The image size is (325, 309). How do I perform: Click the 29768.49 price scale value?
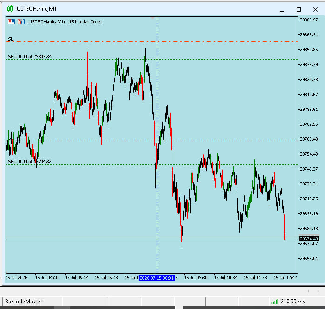point(309,139)
